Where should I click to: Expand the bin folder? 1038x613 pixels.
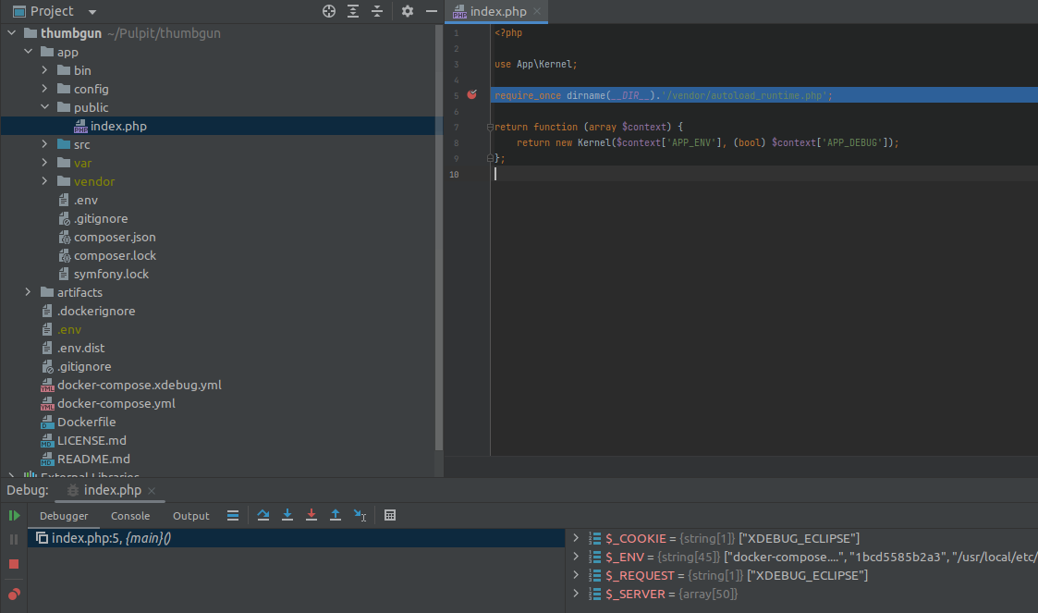point(44,70)
